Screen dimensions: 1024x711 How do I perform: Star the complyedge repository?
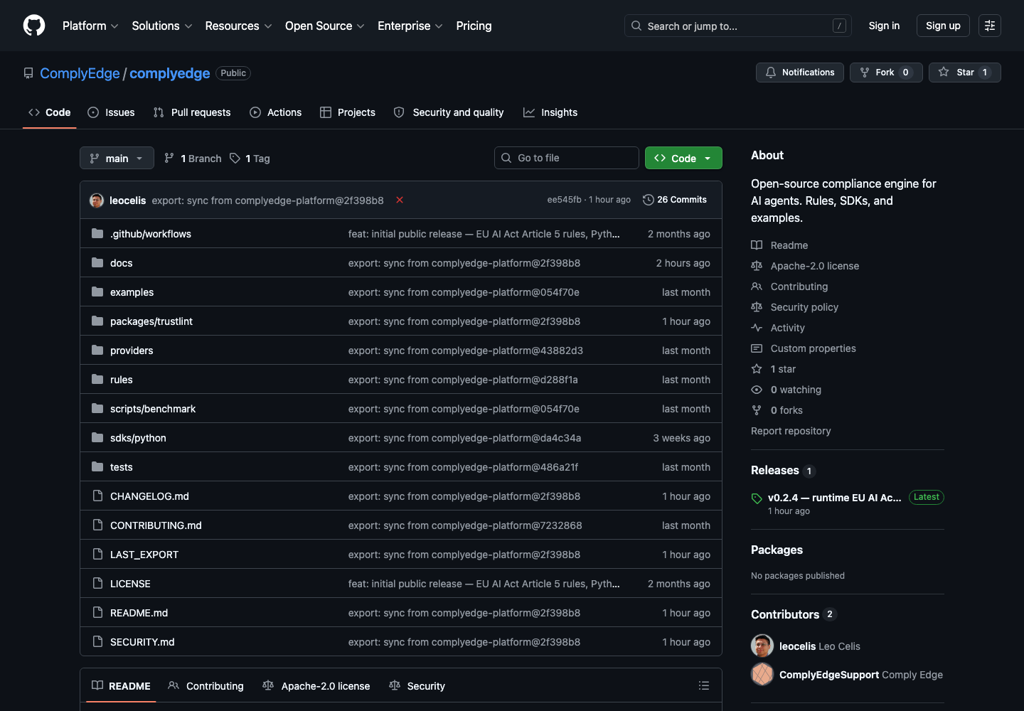tap(965, 73)
